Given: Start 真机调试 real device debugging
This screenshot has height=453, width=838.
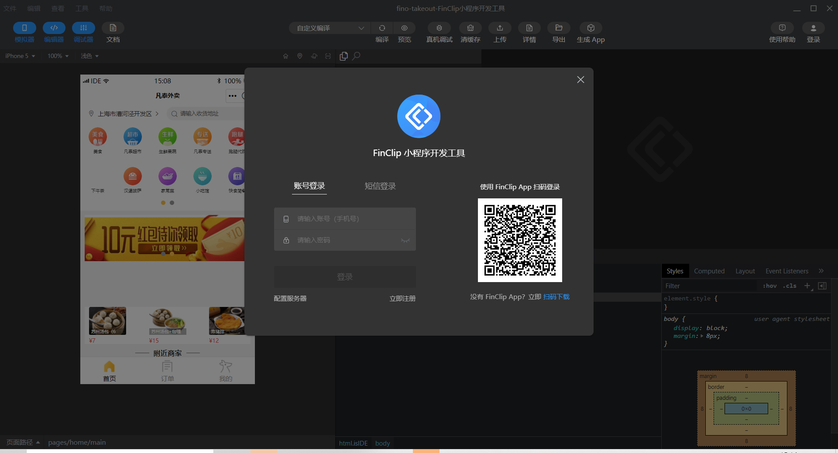Looking at the screenshot, I should (x=439, y=28).
